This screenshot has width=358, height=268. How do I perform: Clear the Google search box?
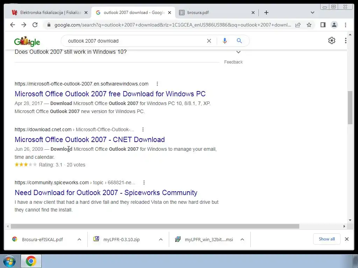[x=209, y=41]
